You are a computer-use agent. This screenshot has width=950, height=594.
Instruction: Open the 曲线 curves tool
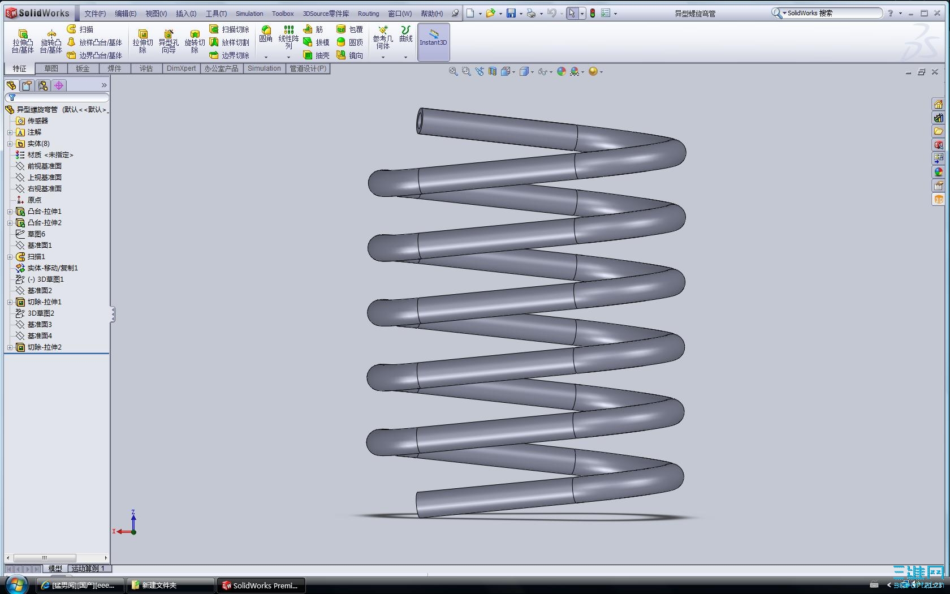405,34
